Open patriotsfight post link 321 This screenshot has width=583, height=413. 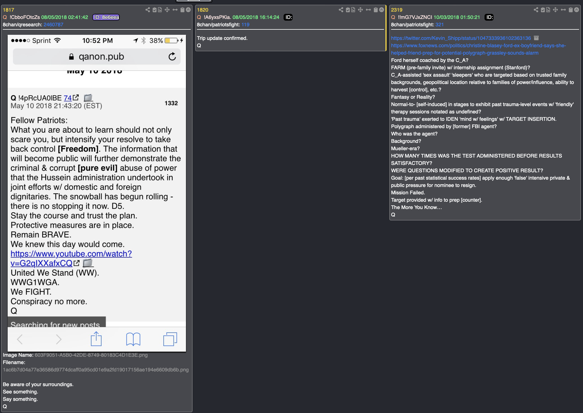440,25
